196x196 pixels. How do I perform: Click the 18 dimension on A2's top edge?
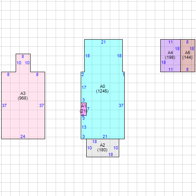pos(94,142)
